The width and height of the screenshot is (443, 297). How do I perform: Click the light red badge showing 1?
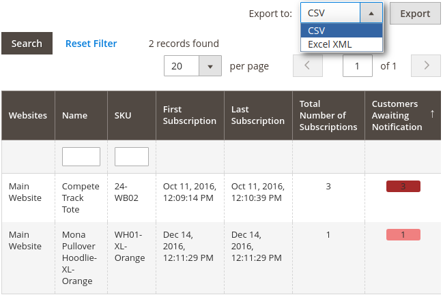pos(403,235)
